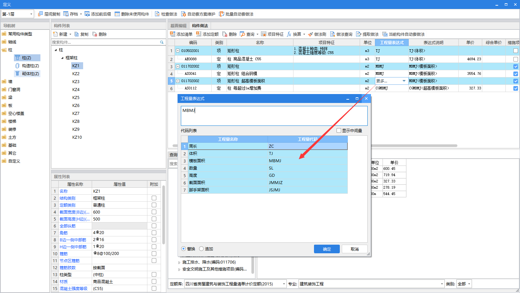Check 附加 box for 角筋
This screenshot has height=293, width=520.
[x=154, y=233]
